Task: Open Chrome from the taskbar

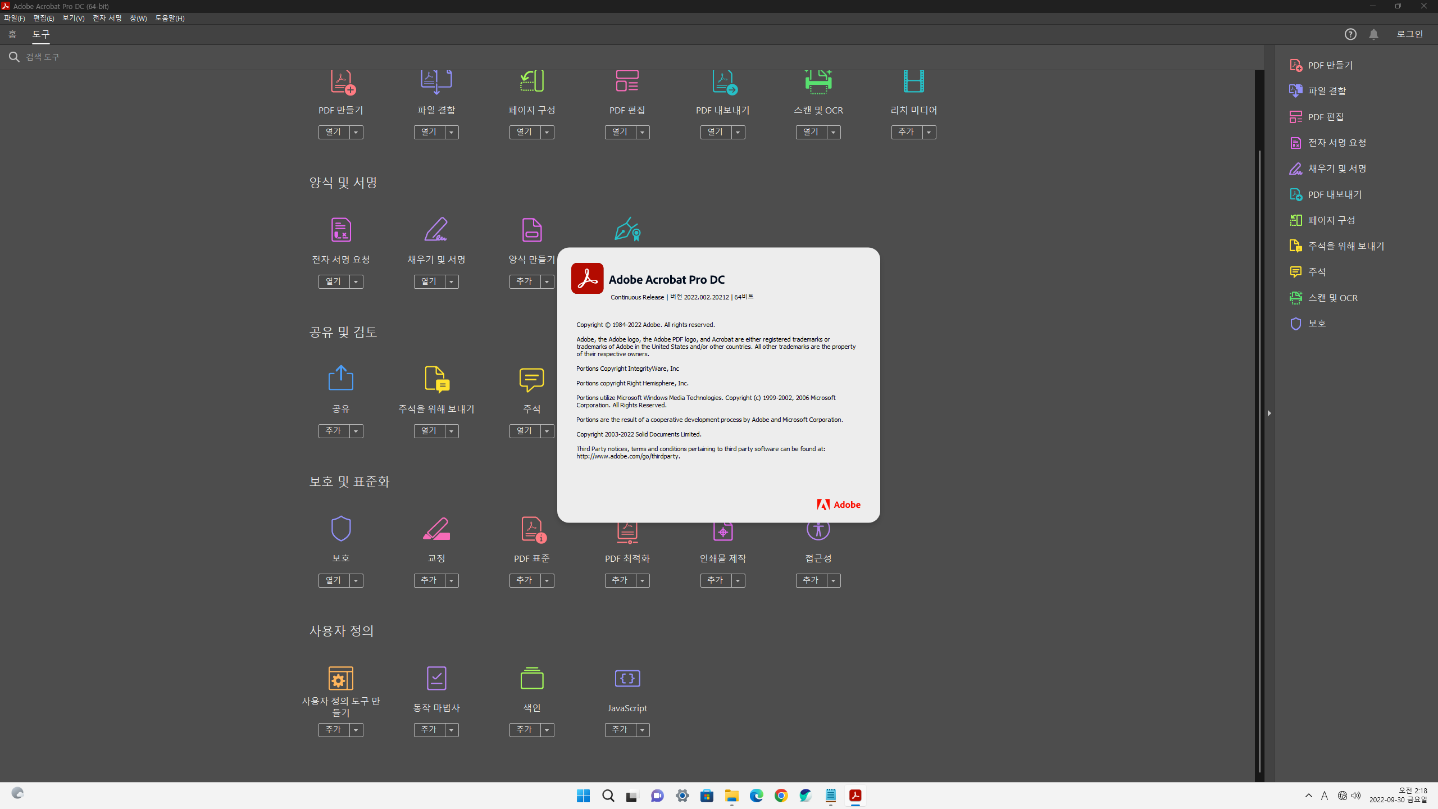Action: click(781, 796)
